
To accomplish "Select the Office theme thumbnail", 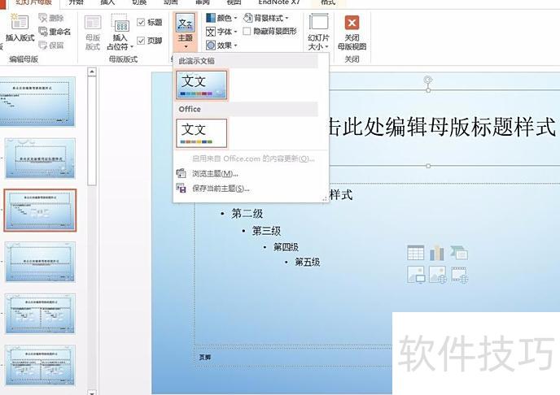I will (x=201, y=133).
